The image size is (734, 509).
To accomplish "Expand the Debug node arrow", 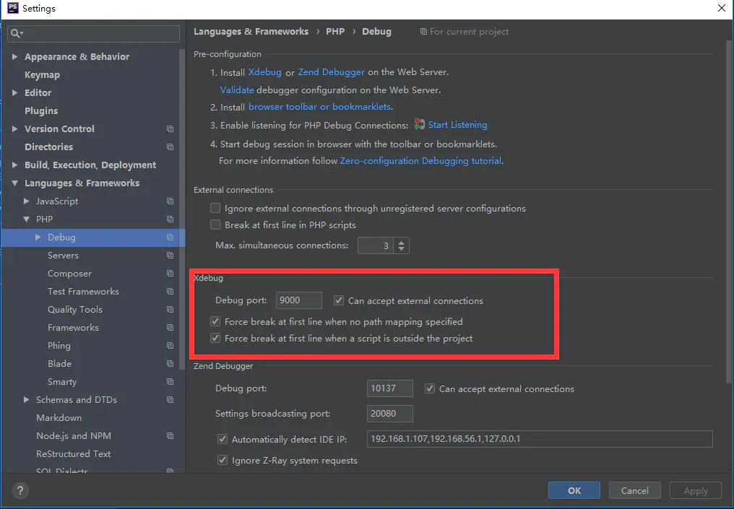I will point(38,238).
